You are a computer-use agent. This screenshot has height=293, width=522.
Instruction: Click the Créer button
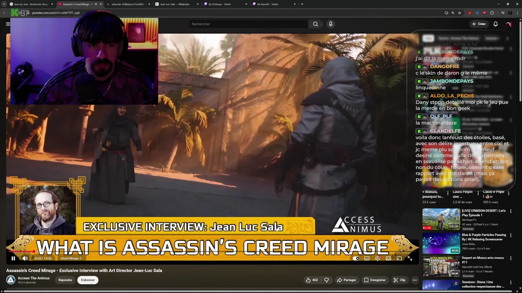pos(479,24)
